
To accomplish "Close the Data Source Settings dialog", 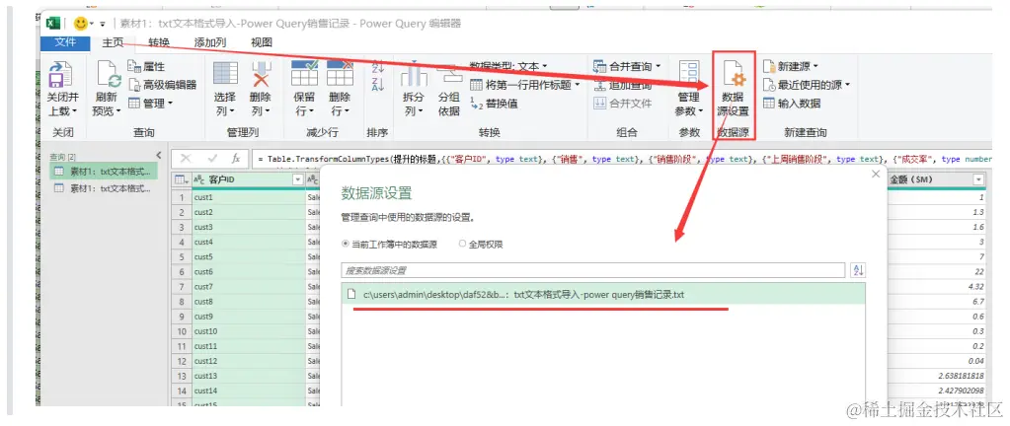I will click(875, 174).
